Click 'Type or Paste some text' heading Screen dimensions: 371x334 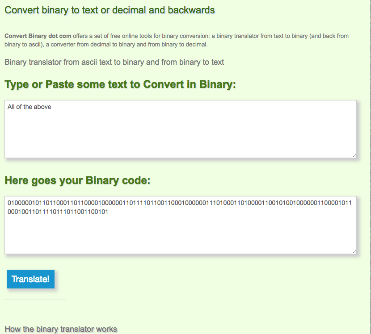120,84
